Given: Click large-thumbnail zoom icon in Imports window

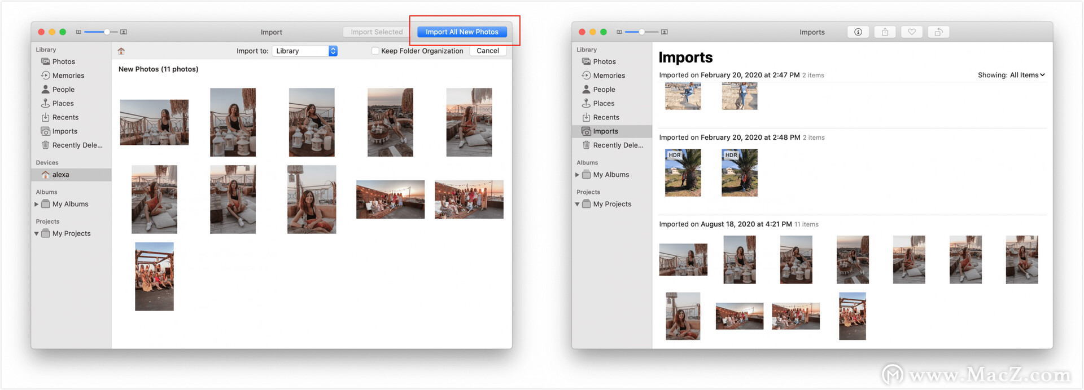Looking at the screenshot, I should [665, 32].
